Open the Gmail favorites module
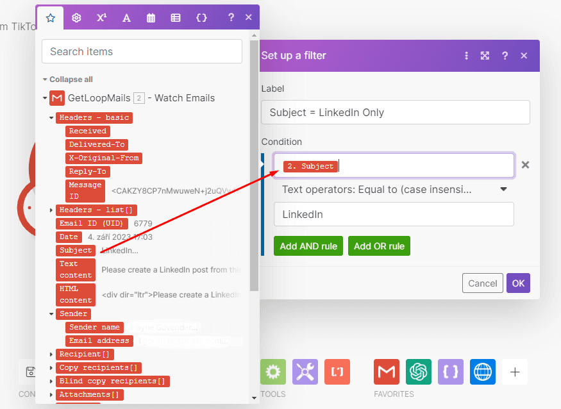Screen dimensions: 561x409 (387, 372)
